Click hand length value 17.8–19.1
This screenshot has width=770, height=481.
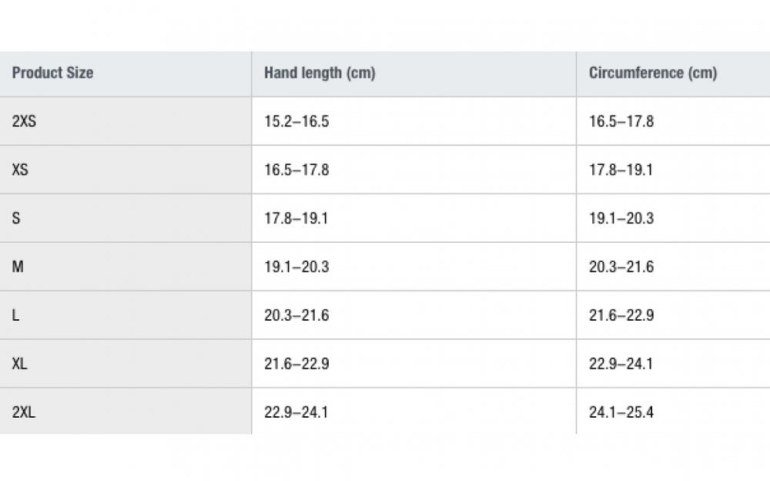point(296,218)
